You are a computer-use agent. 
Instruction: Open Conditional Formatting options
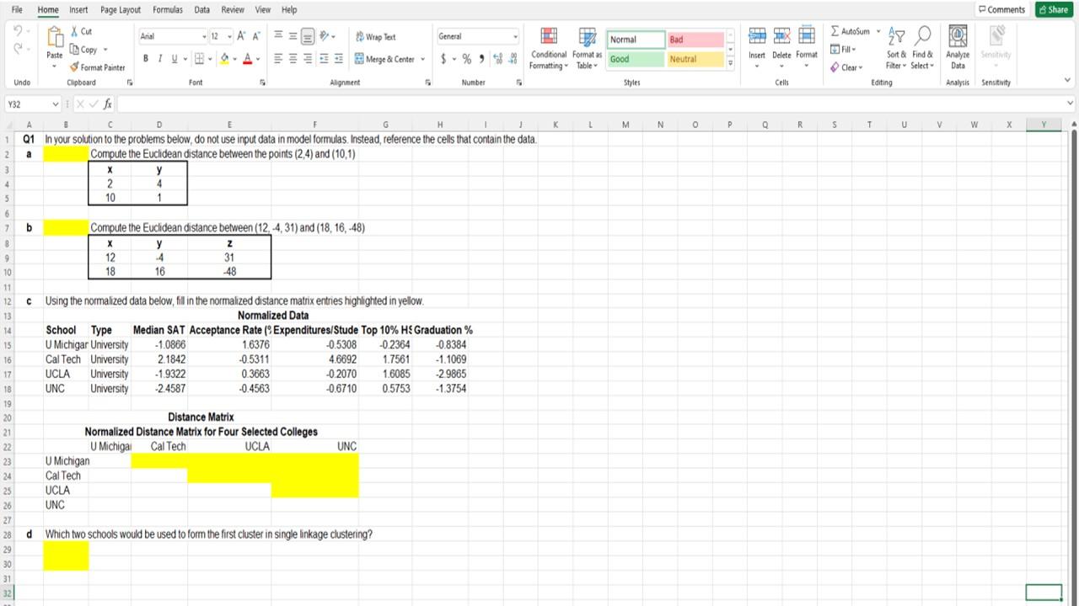[x=548, y=49]
